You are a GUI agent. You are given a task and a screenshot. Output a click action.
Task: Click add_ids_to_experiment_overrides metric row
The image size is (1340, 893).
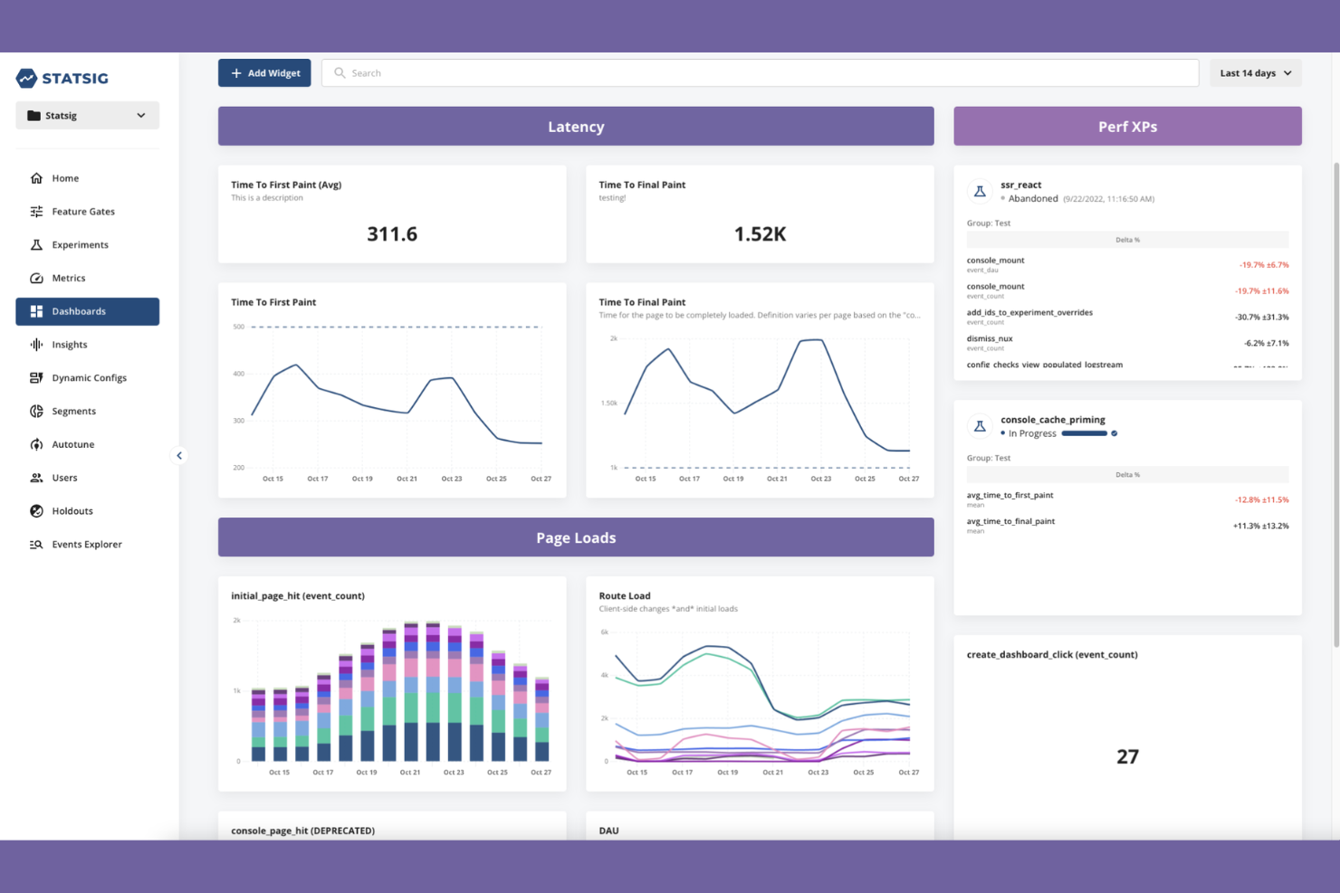click(1127, 317)
